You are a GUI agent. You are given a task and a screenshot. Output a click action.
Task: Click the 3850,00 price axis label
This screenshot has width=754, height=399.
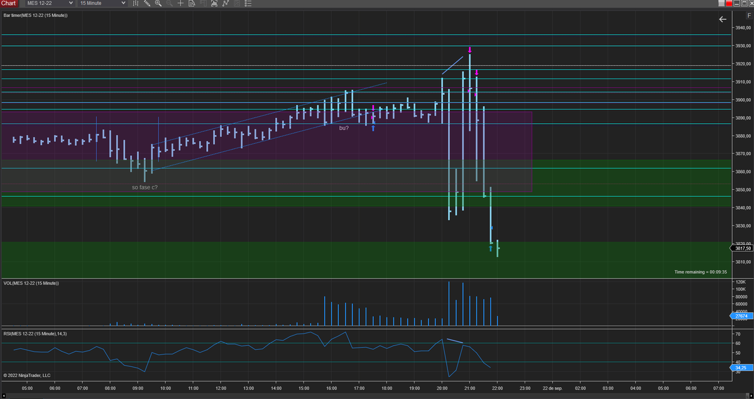click(743, 190)
